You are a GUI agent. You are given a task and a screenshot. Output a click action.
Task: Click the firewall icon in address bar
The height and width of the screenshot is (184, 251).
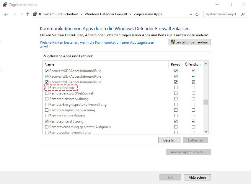click(x=35, y=14)
